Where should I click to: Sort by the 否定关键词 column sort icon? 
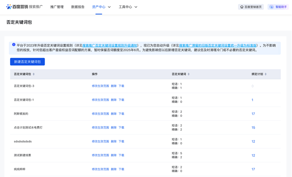[189, 74]
